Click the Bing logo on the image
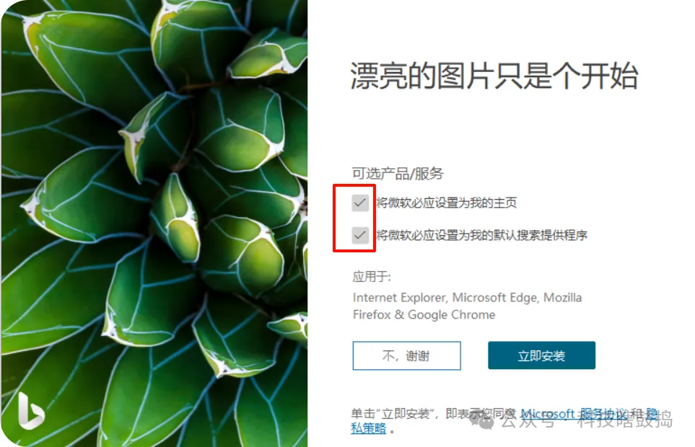Viewport: 695px width, 447px height. pos(30,411)
